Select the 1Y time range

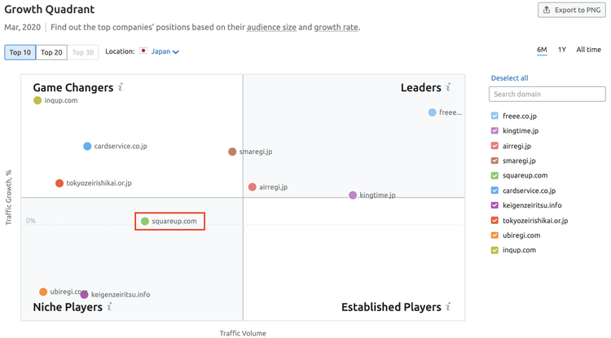point(561,50)
